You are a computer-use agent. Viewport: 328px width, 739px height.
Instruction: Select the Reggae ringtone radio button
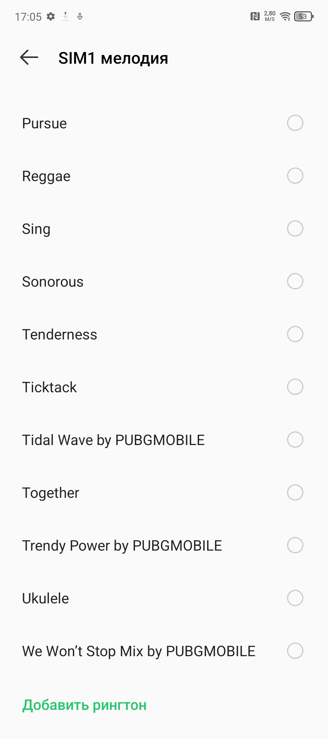295,176
